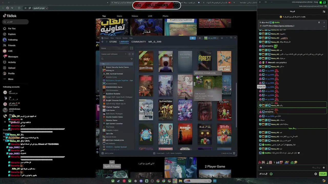This screenshot has height=184, width=328.
Task: Open Kick chat settings gear
Action: tap(316, 174)
